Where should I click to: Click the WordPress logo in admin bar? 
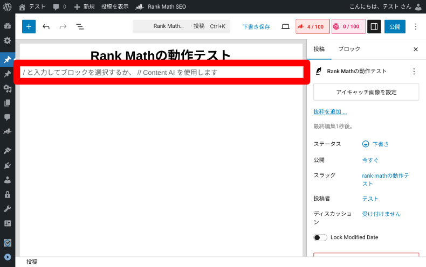(x=8, y=6)
